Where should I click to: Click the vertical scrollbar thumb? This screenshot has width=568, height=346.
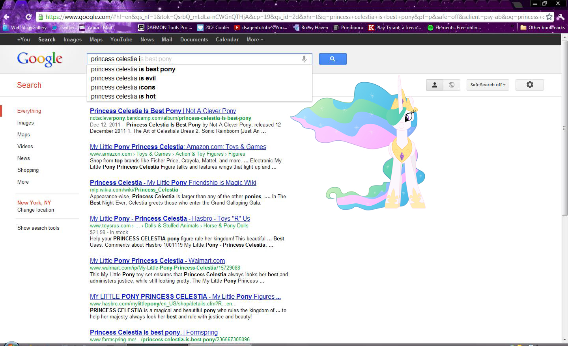coord(564,128)
